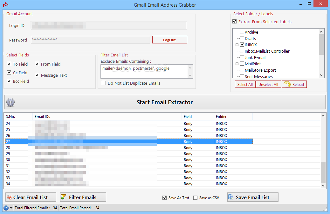Click the Start Email Extractor button
The image size is (330, 214).
click(x=165, y=102)
